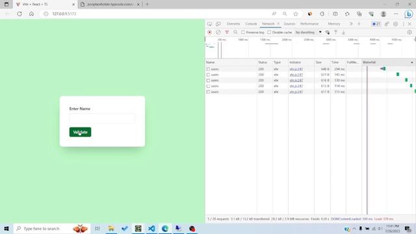Open the 21 issues counter badge

pos(376,24)
